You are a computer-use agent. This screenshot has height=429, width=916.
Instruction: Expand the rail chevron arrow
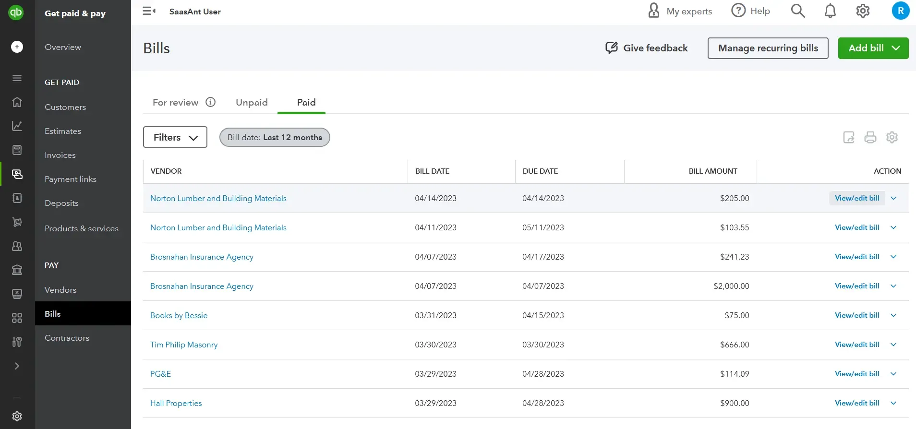point(17,366)
